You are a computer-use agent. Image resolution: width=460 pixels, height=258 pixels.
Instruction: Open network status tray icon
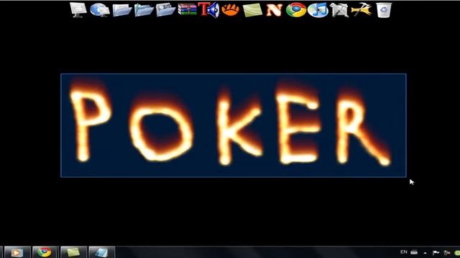click(x=447, y=252)
